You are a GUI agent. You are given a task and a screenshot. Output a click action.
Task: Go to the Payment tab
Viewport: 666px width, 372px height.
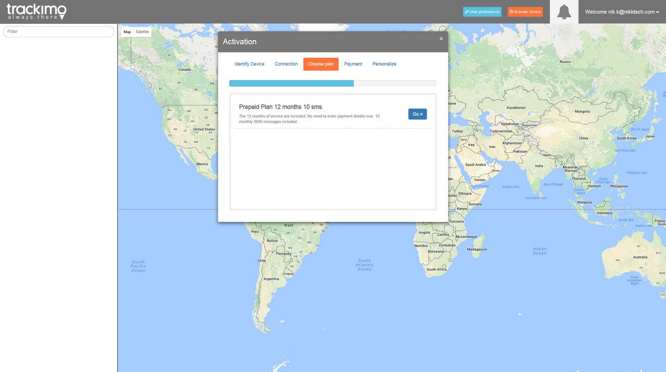point(353,64)
